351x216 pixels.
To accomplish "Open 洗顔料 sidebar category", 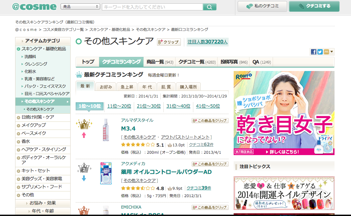I will (30, 57).
